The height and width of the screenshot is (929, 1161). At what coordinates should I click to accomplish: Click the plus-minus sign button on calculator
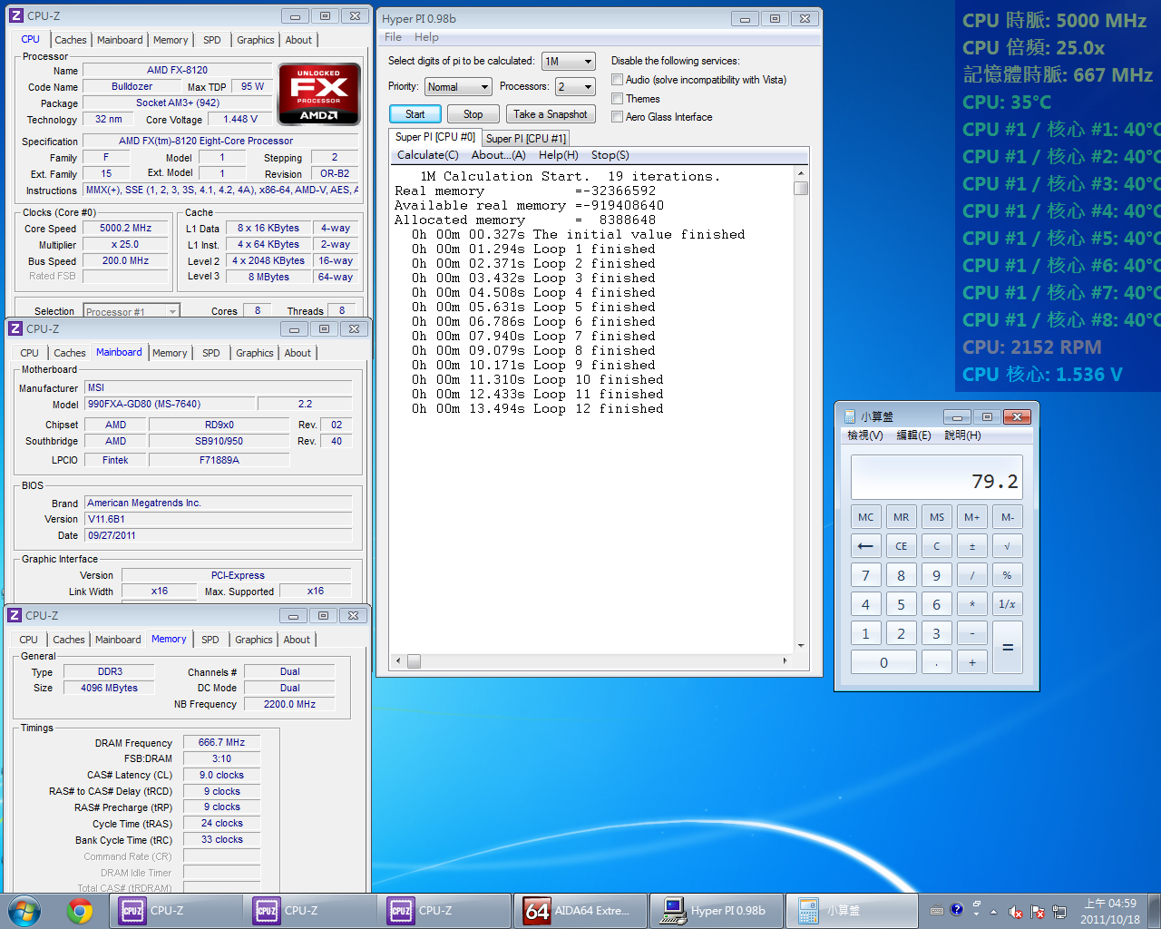point(971,546)
